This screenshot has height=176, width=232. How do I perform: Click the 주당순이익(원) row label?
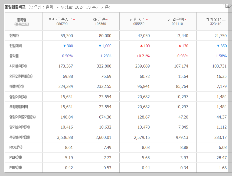click(19, 137)
